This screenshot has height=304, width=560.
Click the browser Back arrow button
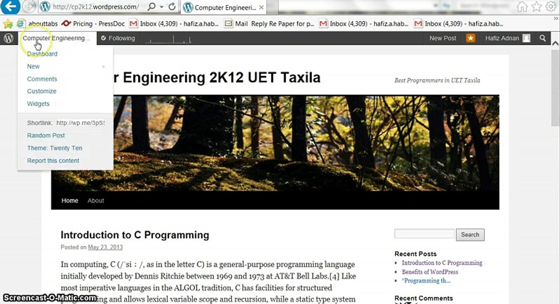(10, 6)
